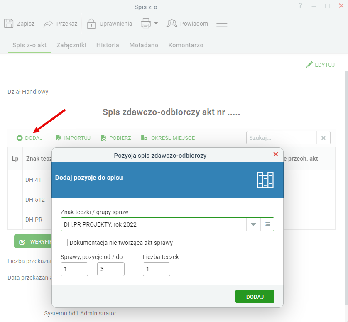The width and height of the screenshot is (348, 322).
Task: Clear the Szukaj search field with X
Action: point(323,138)
